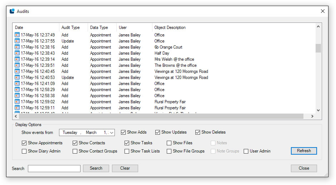Uncheck the Show Adds checkbox
Image resolution: width=336 pixels, height=185 pixels.
click(x=123, y=132)
